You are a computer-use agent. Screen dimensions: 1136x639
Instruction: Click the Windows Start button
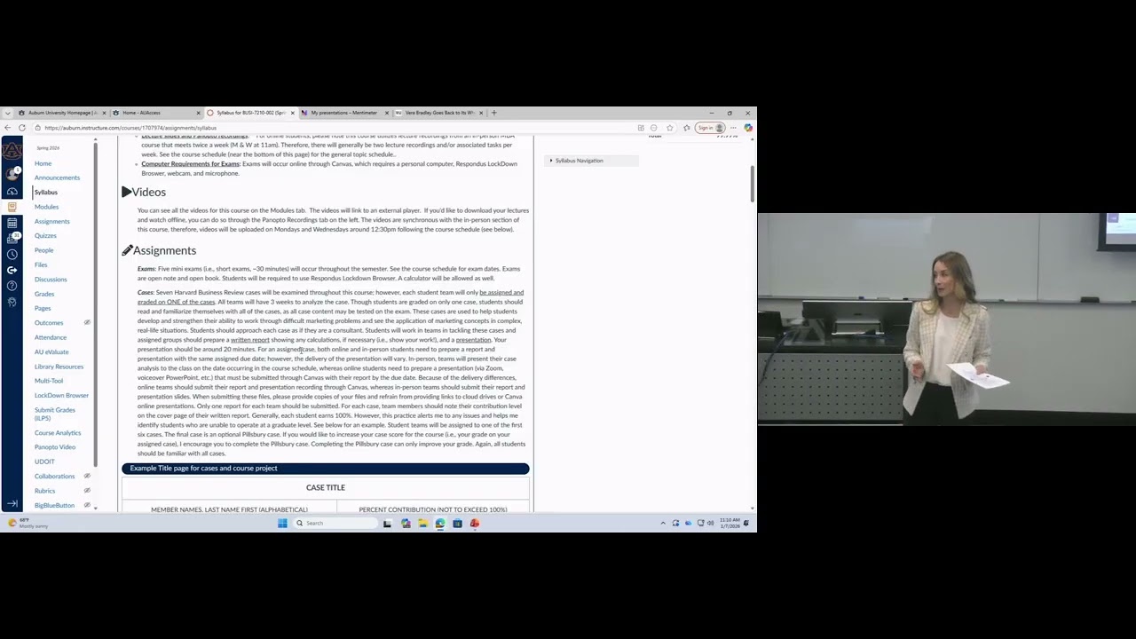click(x=282, y=523)
